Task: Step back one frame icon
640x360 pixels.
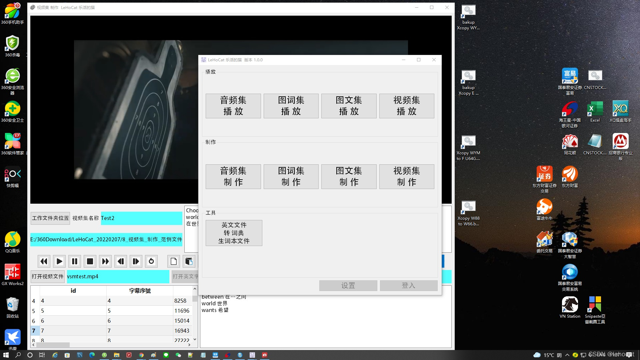Action: pyautogui.click(x=121, y=261)
